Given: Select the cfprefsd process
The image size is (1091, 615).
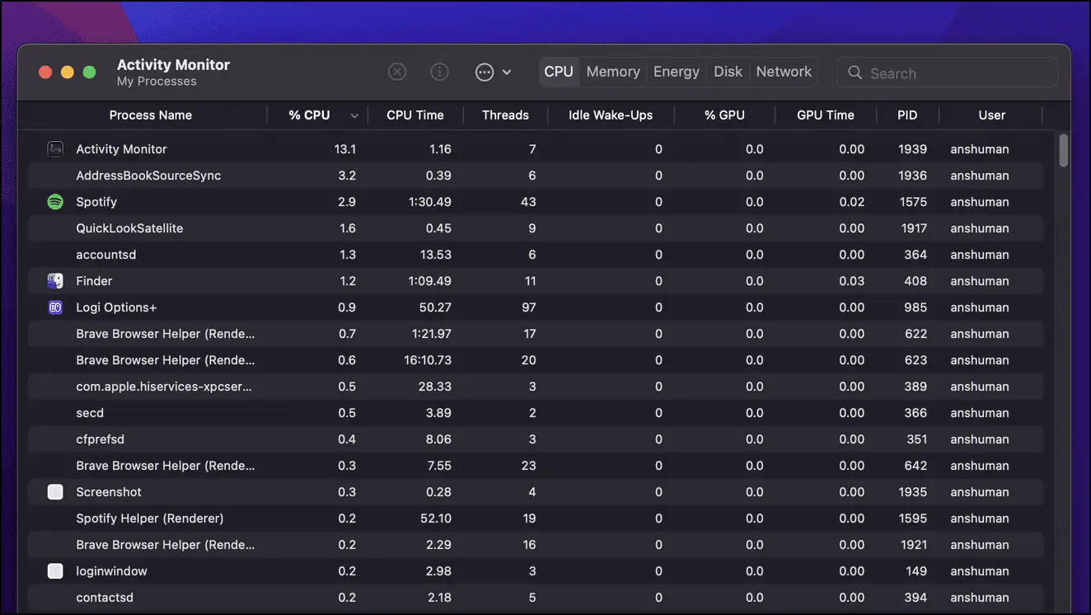Looking at the screenshot, I should [x=536, y=439].
